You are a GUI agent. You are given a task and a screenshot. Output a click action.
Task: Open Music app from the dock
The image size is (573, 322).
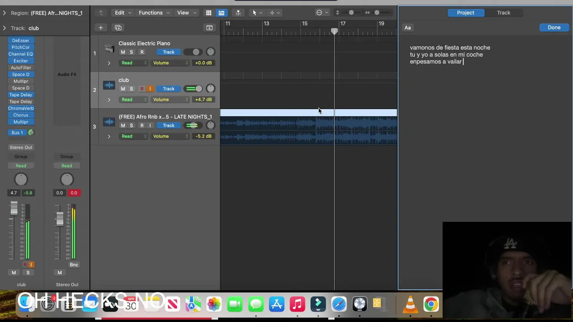[x=297, y=305]
